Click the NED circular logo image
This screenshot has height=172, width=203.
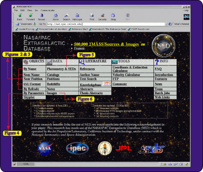click(164, 46)
